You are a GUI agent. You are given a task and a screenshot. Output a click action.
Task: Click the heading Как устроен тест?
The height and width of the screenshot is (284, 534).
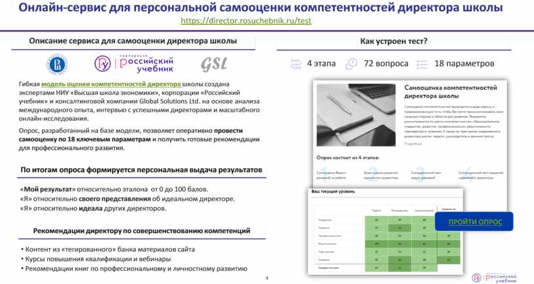[x=394, y=41]
